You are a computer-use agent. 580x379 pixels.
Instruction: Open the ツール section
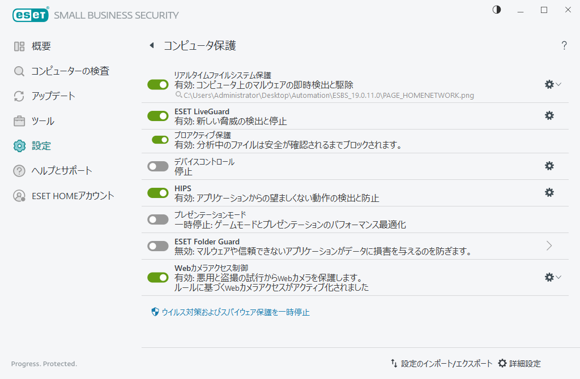tap(45, 121)
